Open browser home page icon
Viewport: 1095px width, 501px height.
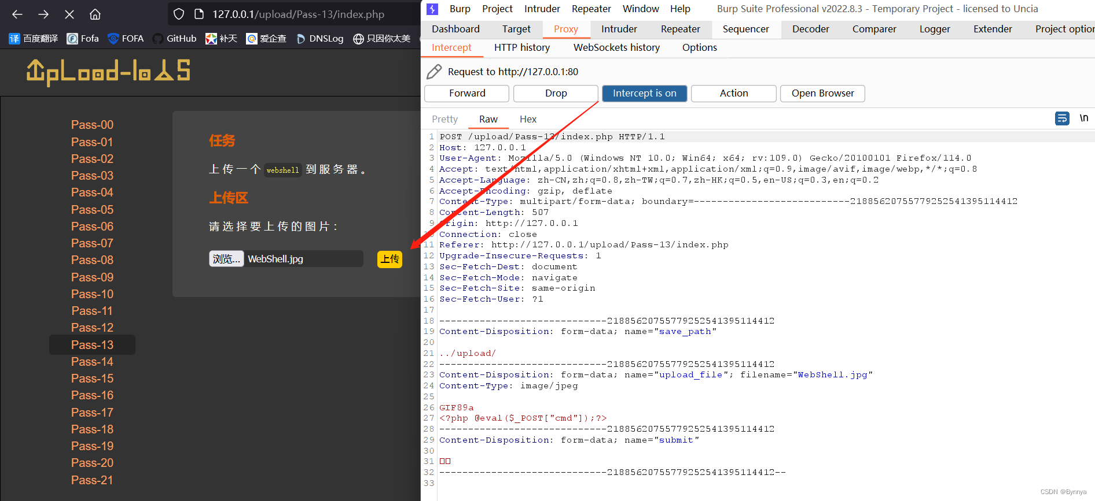click(95, 14)
